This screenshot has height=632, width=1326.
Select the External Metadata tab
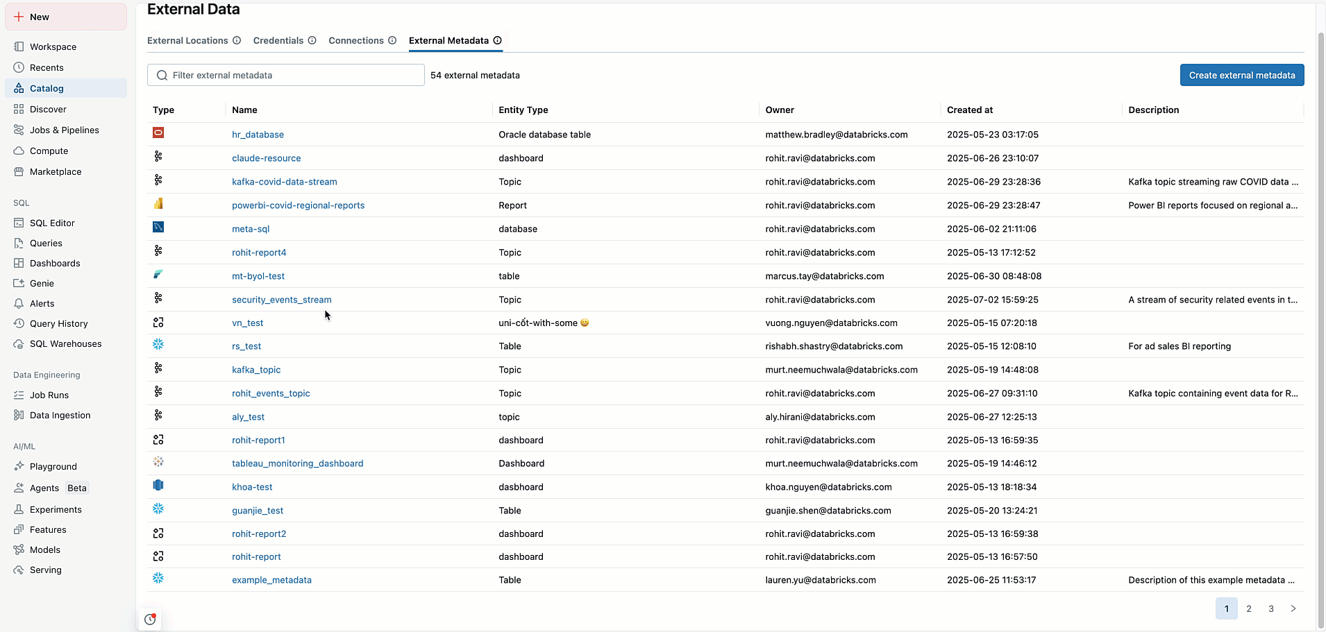pyautogui.click(x=448, y=40)
